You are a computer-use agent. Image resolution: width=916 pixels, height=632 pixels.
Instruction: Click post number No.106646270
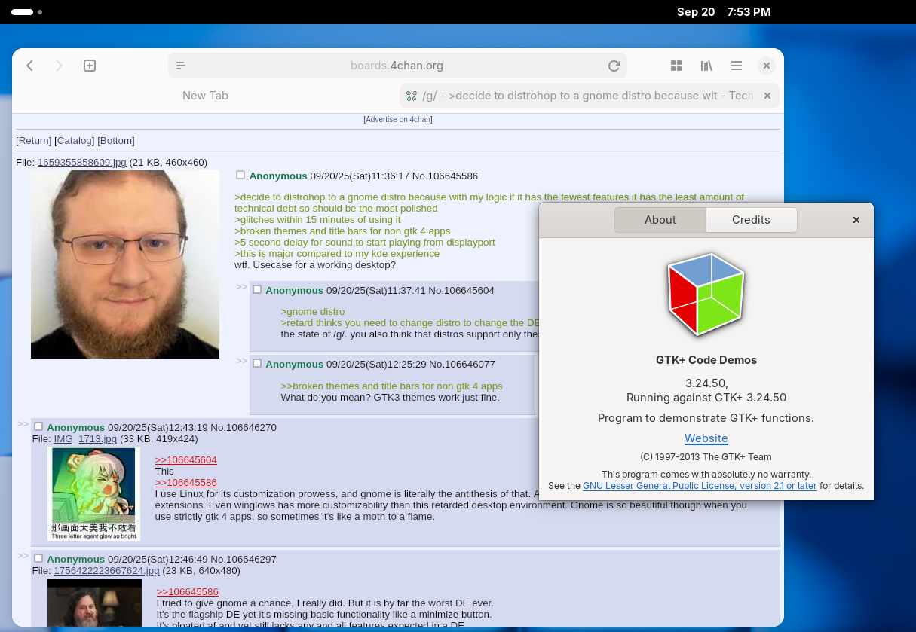click(x=244, y=428)
